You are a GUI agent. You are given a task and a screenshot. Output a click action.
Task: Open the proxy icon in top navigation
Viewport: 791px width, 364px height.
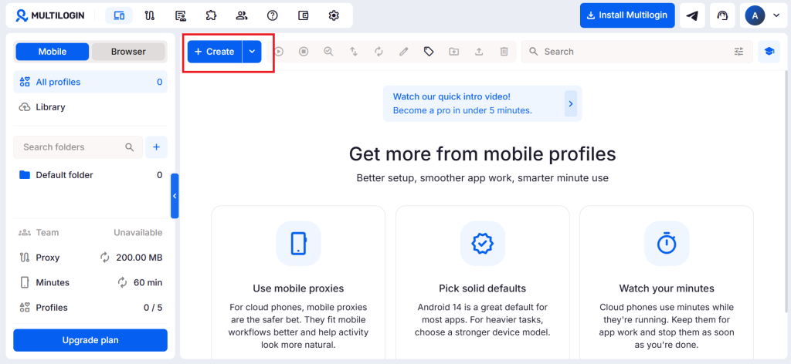(x=150, y=15)
